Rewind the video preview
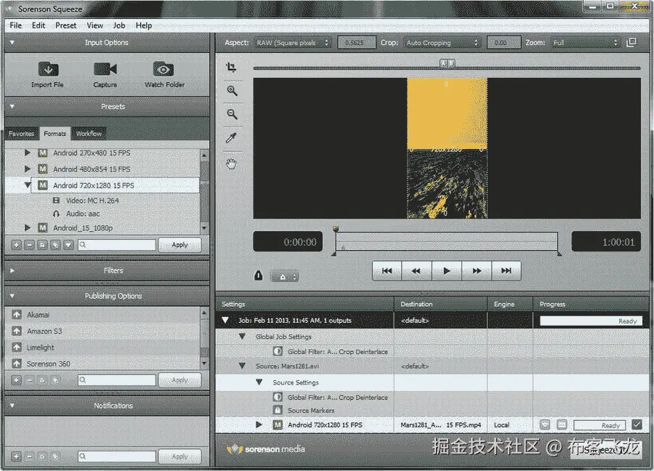The image size is (654, 471). click(416, 270)
